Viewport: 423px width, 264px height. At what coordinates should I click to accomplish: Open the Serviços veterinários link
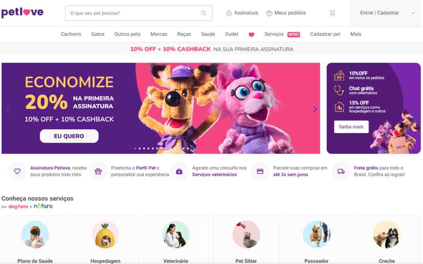pyautogui.click(x=215, y=174)
